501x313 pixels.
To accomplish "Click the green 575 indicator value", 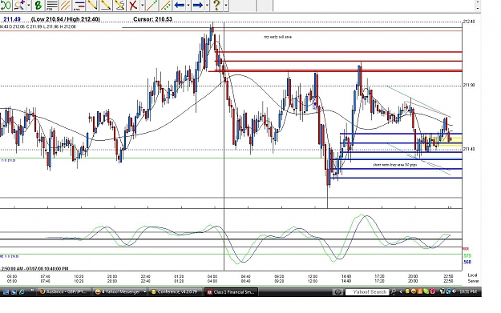I will click(x=467, y=255).
